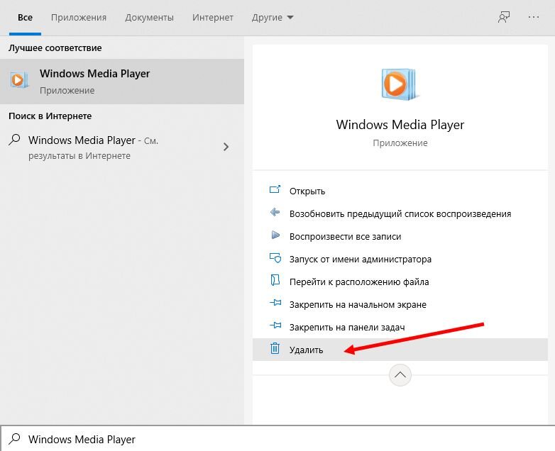
Task: Choose Воспроизвести все записи
Action: pyautogui.click(x=400, y=236)
